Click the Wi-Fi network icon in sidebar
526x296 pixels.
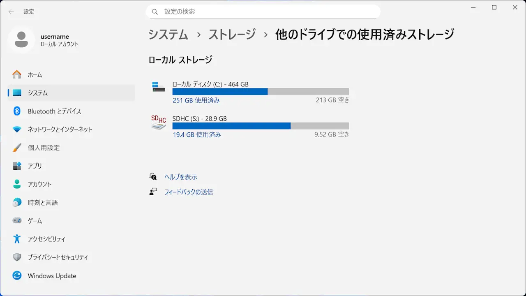[x=17, y=129]
